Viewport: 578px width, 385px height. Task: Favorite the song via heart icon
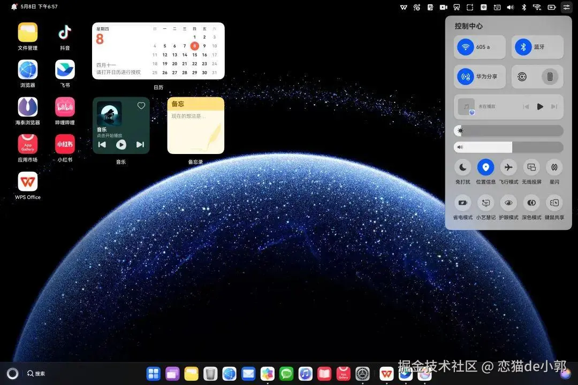point(141,106)
